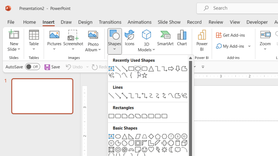Select the first Rectangle in Rectangles section
The image size is (278, 156).
pyautogui.click(x=111, y=116)
